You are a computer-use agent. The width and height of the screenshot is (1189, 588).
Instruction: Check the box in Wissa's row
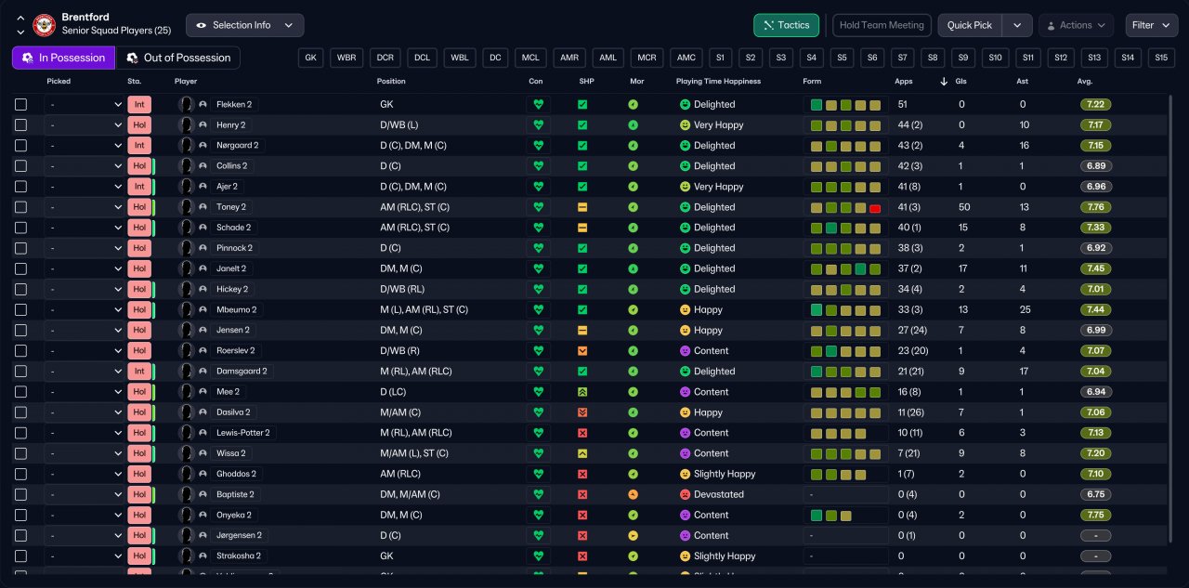tap(20, 454)
